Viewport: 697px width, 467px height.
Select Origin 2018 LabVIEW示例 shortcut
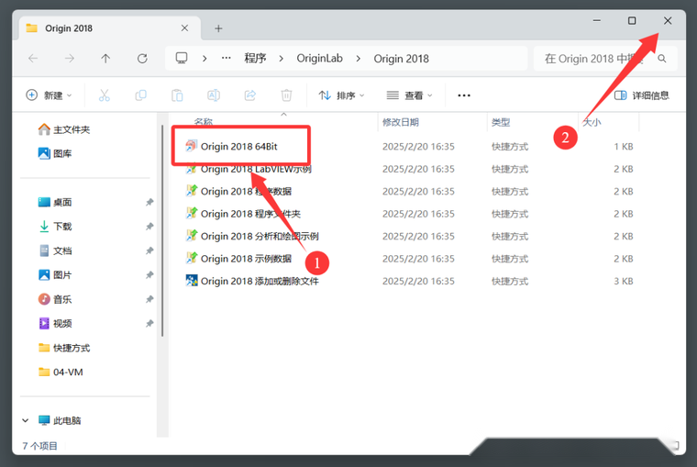[256, 169]
